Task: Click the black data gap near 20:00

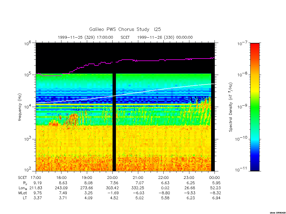Action: click(x=114, y=122)
